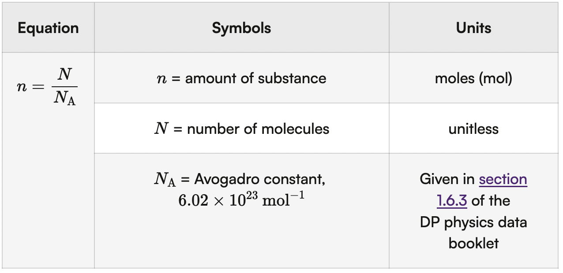Click the denominator N_A in the equation
The height and width of the screenshot is (273, 563).
coord(65,98)
